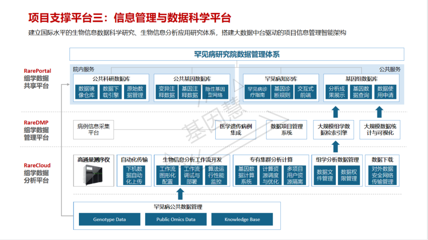428x240 pixels.
Task: Click the 分析成果展示 box
Action: 337,92
